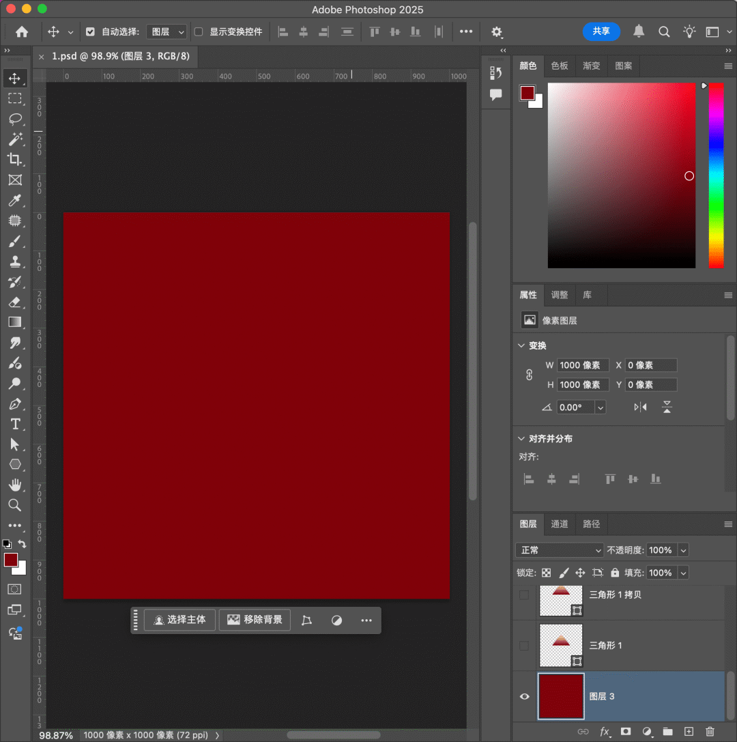Choose the Eyedropper tool
737x742 pixels.
click(15, 200)
